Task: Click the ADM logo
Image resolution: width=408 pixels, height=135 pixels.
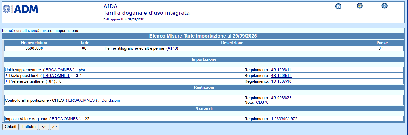Action: [20, 9]
